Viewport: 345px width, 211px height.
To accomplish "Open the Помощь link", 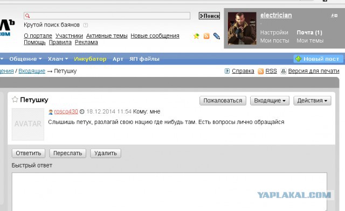I will (34, 42).
